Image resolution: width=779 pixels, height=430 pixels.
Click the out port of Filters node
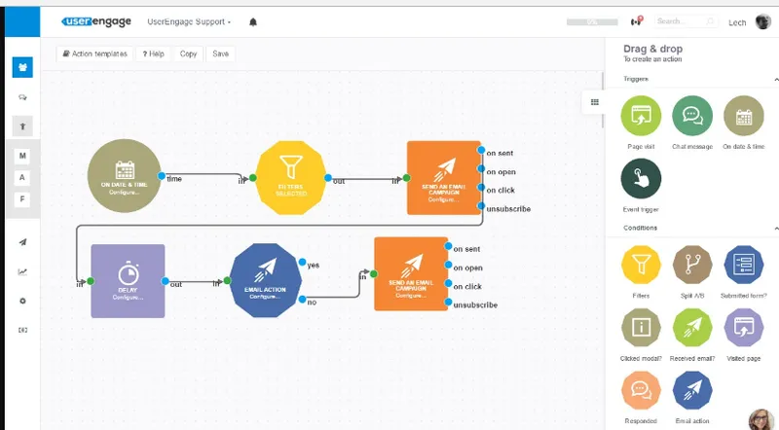328,178
